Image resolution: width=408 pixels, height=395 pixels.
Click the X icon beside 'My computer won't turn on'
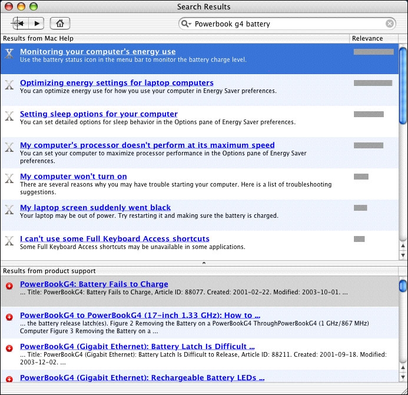coord(9,178)
